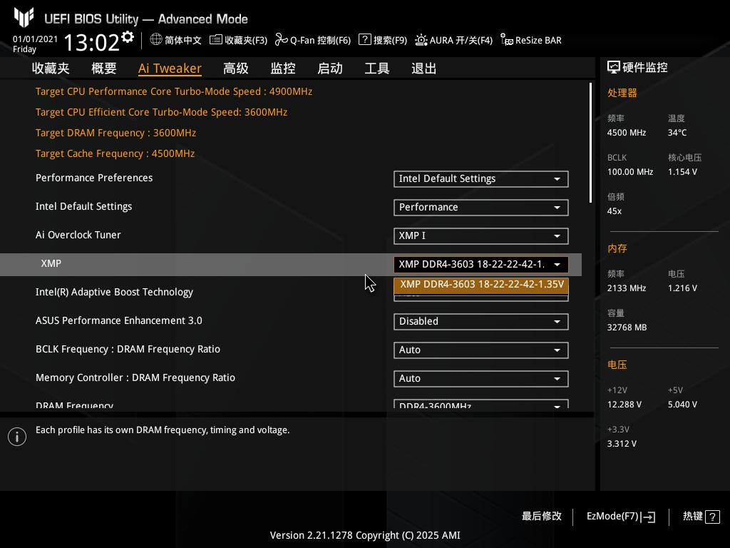Click Target Cache Frequency : 4500MHz text

pyautogui.click(x=115, y=154)
